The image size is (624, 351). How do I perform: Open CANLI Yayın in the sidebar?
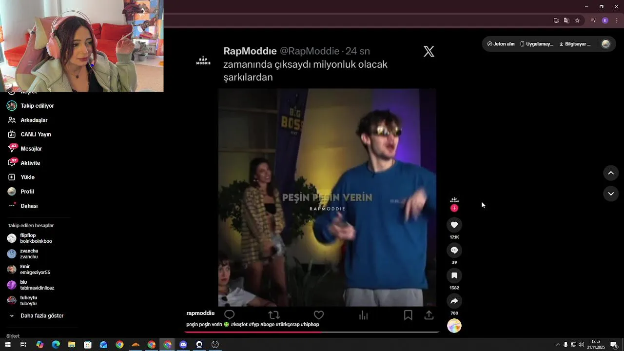tap(29, 134)
